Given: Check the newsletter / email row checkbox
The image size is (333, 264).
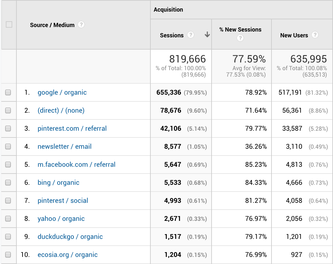Looking at the screenshot, I should [x=8, y=146].
